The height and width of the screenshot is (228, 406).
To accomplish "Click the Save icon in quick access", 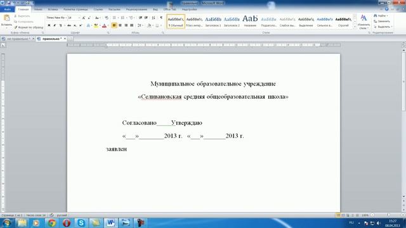I will click(8, 3).
